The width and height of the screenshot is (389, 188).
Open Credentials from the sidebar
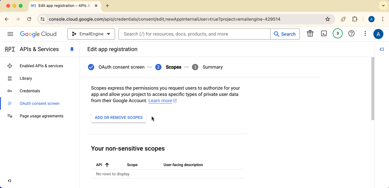30,91
